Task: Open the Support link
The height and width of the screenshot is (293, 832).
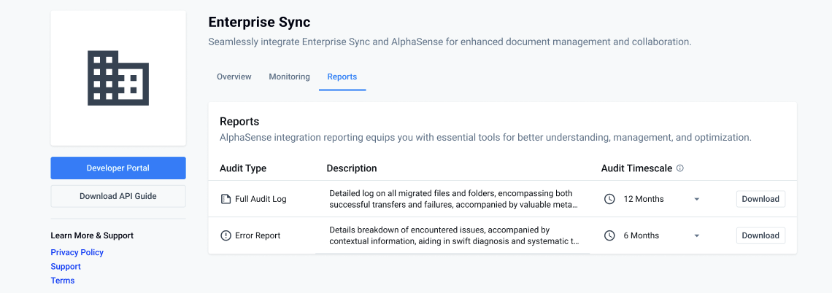Action: click(66, 267)
